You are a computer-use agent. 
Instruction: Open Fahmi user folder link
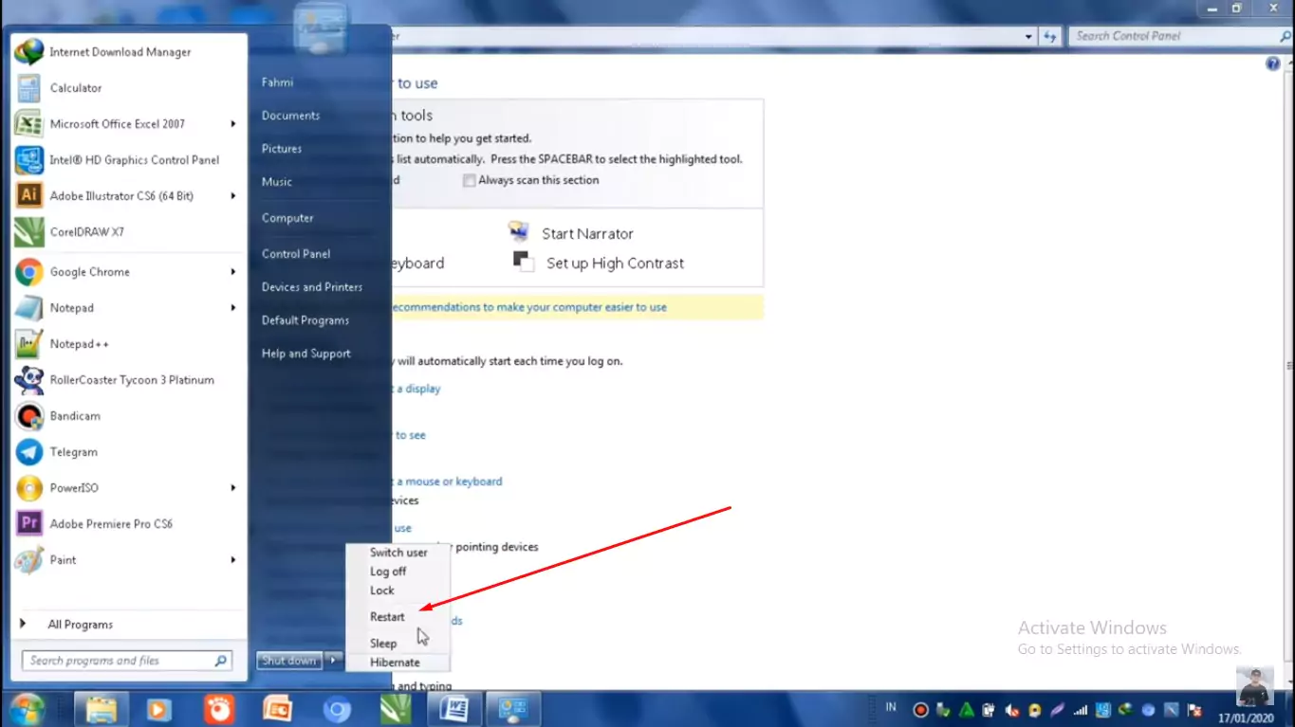click(277, 82)
